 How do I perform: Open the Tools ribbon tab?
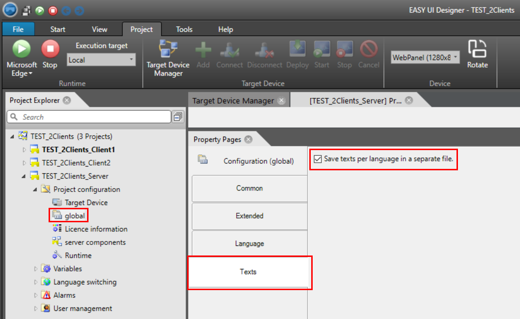[x=184, y=29]
